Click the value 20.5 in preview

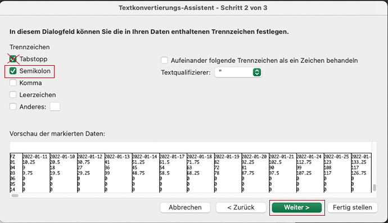[55, 162]
